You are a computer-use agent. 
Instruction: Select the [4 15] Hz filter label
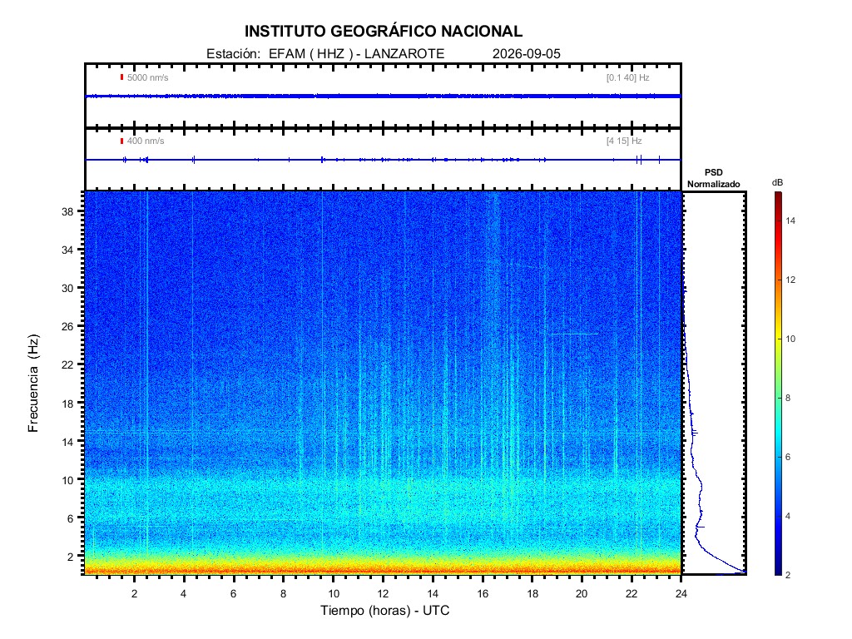pyautogui.click(x=624, y=141)
